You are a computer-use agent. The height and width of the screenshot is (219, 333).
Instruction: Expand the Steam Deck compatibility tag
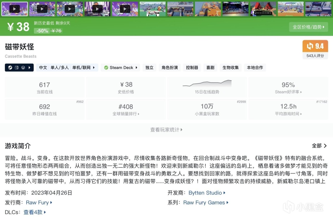click(x=120, y=68)
